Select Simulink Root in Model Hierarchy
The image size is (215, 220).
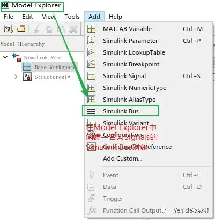coord(43,58)
